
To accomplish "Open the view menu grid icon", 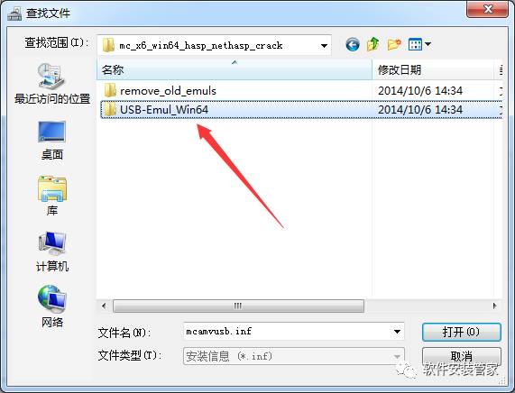I will (415, 44).
